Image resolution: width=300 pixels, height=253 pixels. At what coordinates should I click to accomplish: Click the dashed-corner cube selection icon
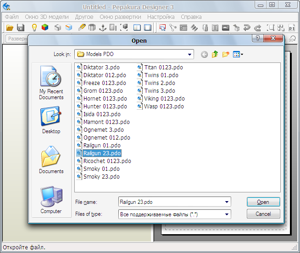point(124,28)
